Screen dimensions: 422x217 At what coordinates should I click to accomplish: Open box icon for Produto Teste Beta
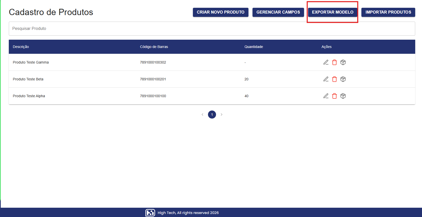click(x=343, y=79)
